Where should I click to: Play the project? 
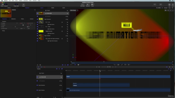tap(99, 67)
